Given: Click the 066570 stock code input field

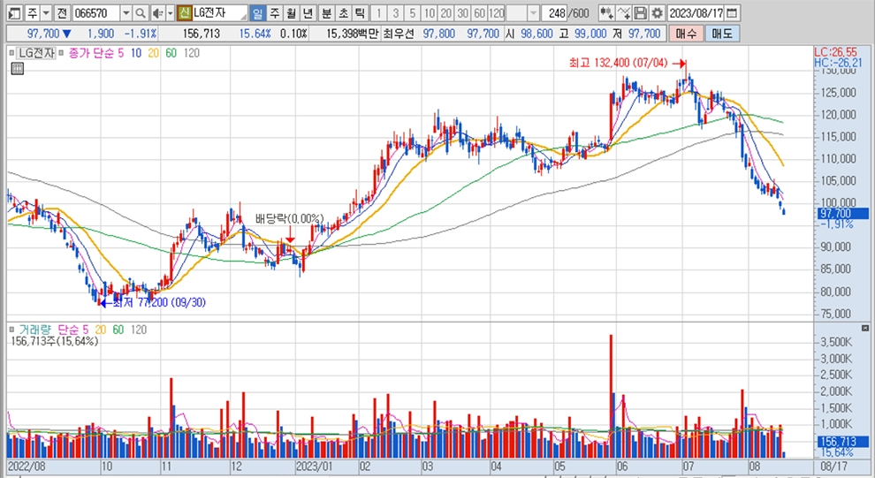Looking at the screenshot, I should coord(95,13).
